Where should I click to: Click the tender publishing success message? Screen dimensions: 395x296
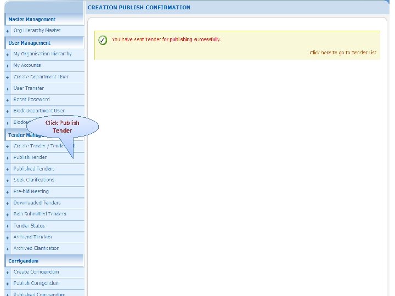166,39
